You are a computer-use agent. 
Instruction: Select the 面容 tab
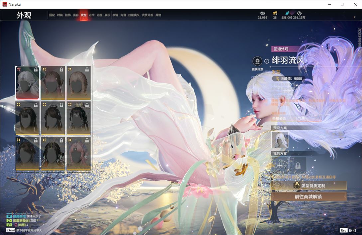(76, 15)
